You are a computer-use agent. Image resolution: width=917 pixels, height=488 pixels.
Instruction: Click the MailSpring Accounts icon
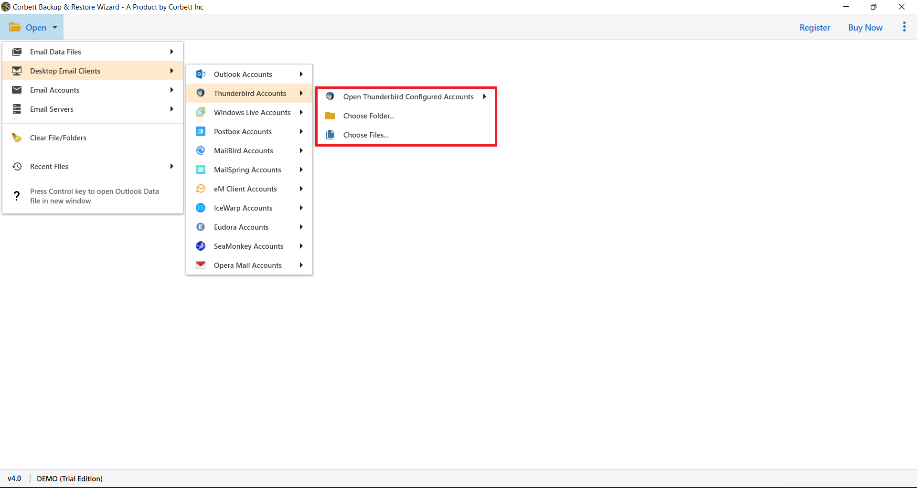[x=201, y=170]
